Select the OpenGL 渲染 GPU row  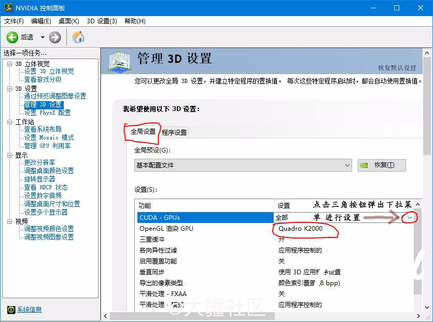(x=275, y=229)
